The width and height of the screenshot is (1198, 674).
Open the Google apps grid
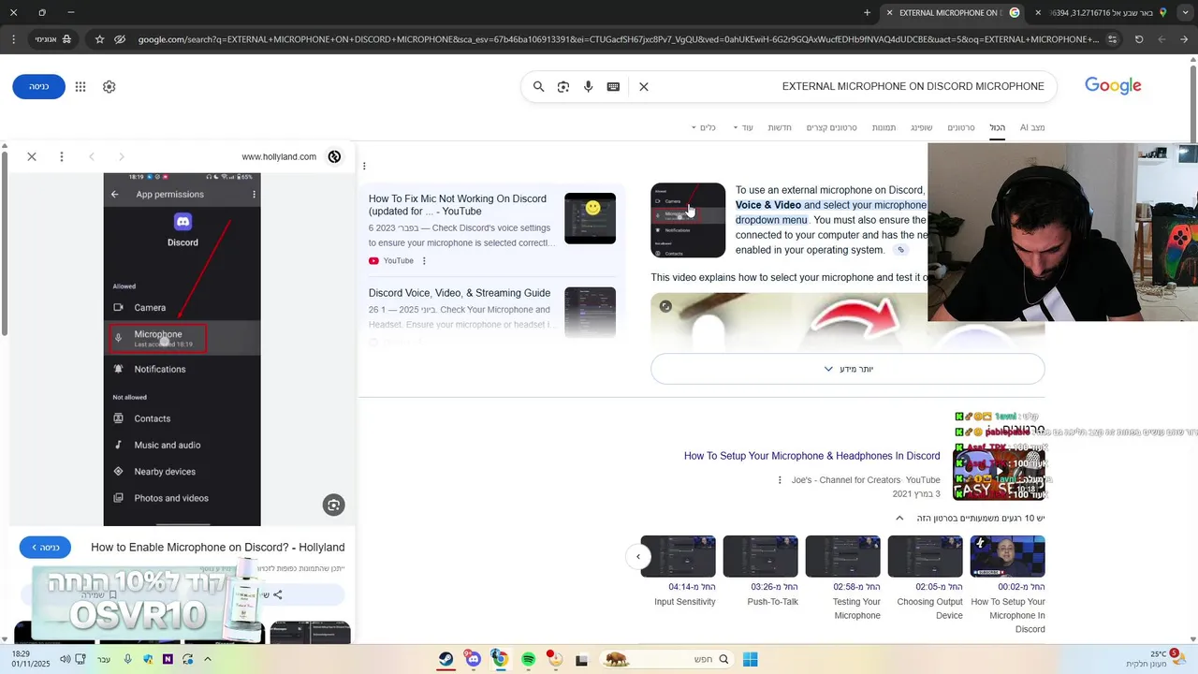(x=80, y=86)
